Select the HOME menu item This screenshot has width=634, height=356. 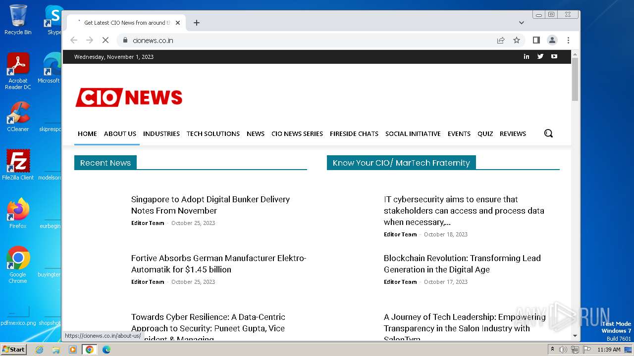pyautogui.click(x=87, y=133)
